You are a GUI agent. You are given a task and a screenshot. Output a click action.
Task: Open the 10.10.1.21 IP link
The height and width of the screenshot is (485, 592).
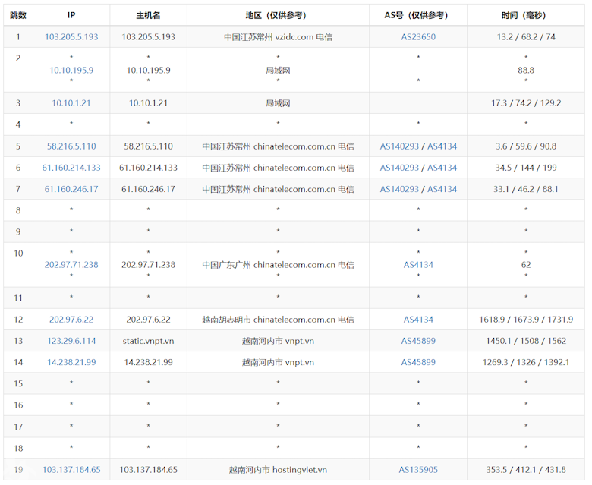(x=71, y=103)
